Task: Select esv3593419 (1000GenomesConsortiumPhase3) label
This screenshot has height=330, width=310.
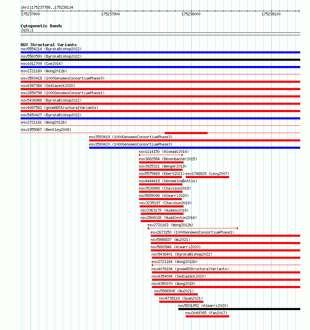Action: point(131,137)
